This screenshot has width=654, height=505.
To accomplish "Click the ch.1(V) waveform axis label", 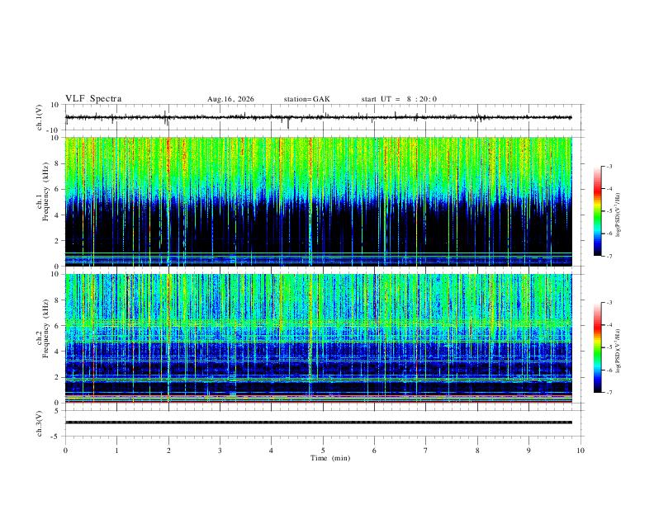I will 40,117.
